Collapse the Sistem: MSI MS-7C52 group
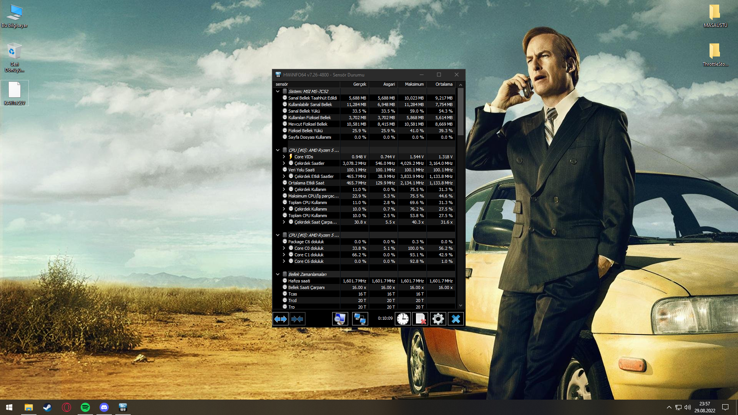This screenshot has width=738, height=415. [278, 91]
